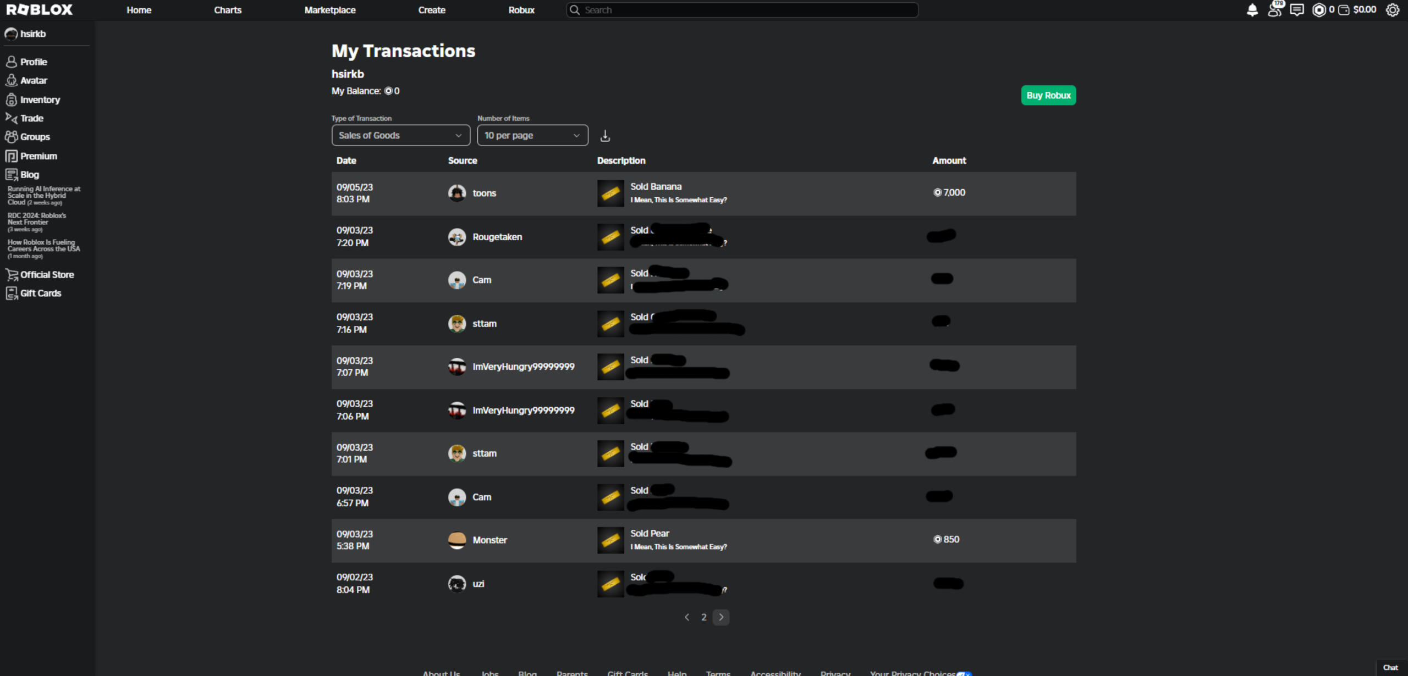Click sttam username in 7:16 PM row
Screen dimensions: 1408x676
485,324
